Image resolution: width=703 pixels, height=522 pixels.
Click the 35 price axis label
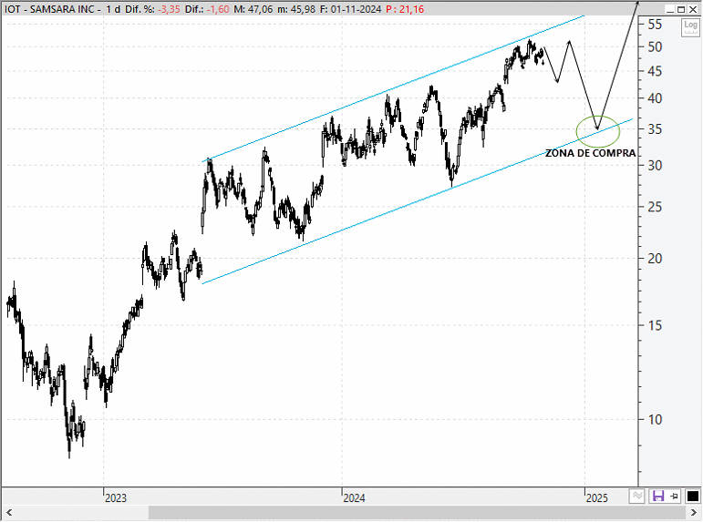[655, 129]
